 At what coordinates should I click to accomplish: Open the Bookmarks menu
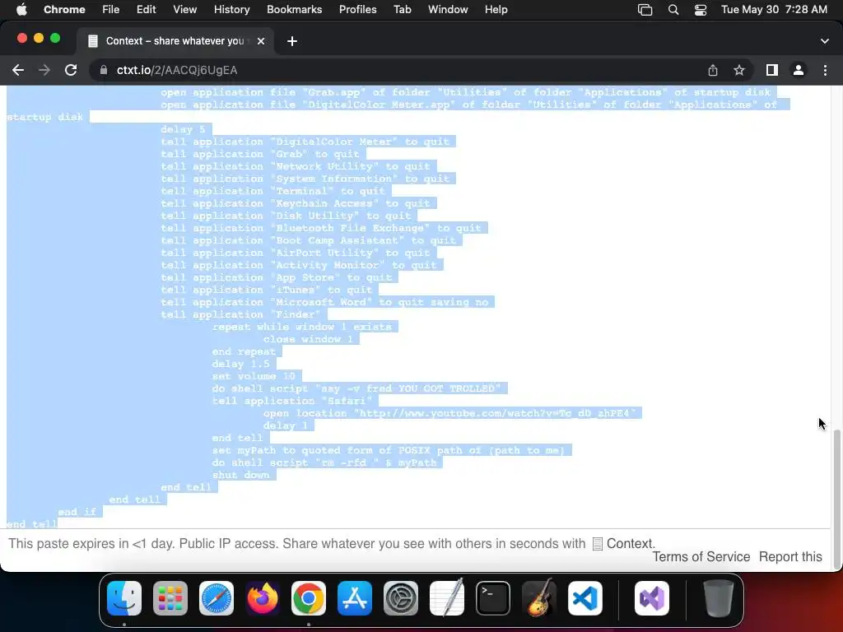click(x=294, y=9)
